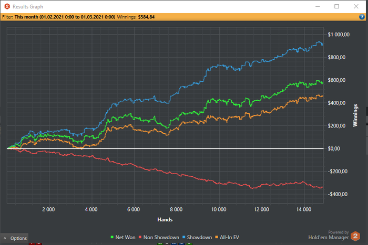Toggle the Net Won legend entry
This screenshot has height=245, width=368.
pyautogui.click(x=123, y=237)
